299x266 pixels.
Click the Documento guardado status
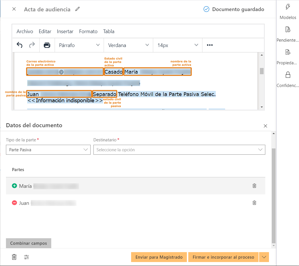point(234,9)
